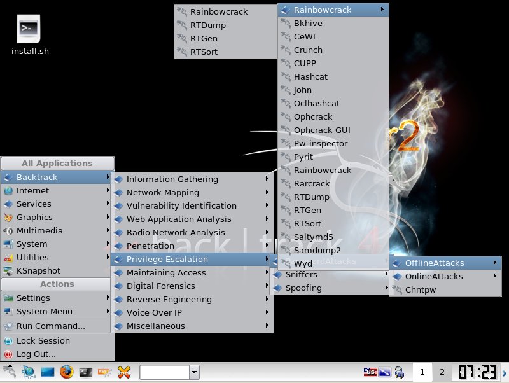Viewport: 509px width, 383px height.
Task: Expand the Digital Forensics submenu arrow
Action: [267, 285]
